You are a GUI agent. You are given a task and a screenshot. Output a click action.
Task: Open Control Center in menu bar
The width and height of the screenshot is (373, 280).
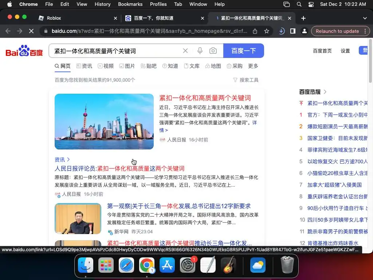click(x=311, y=4)
